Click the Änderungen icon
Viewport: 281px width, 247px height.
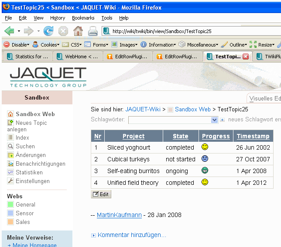(10, 155)
